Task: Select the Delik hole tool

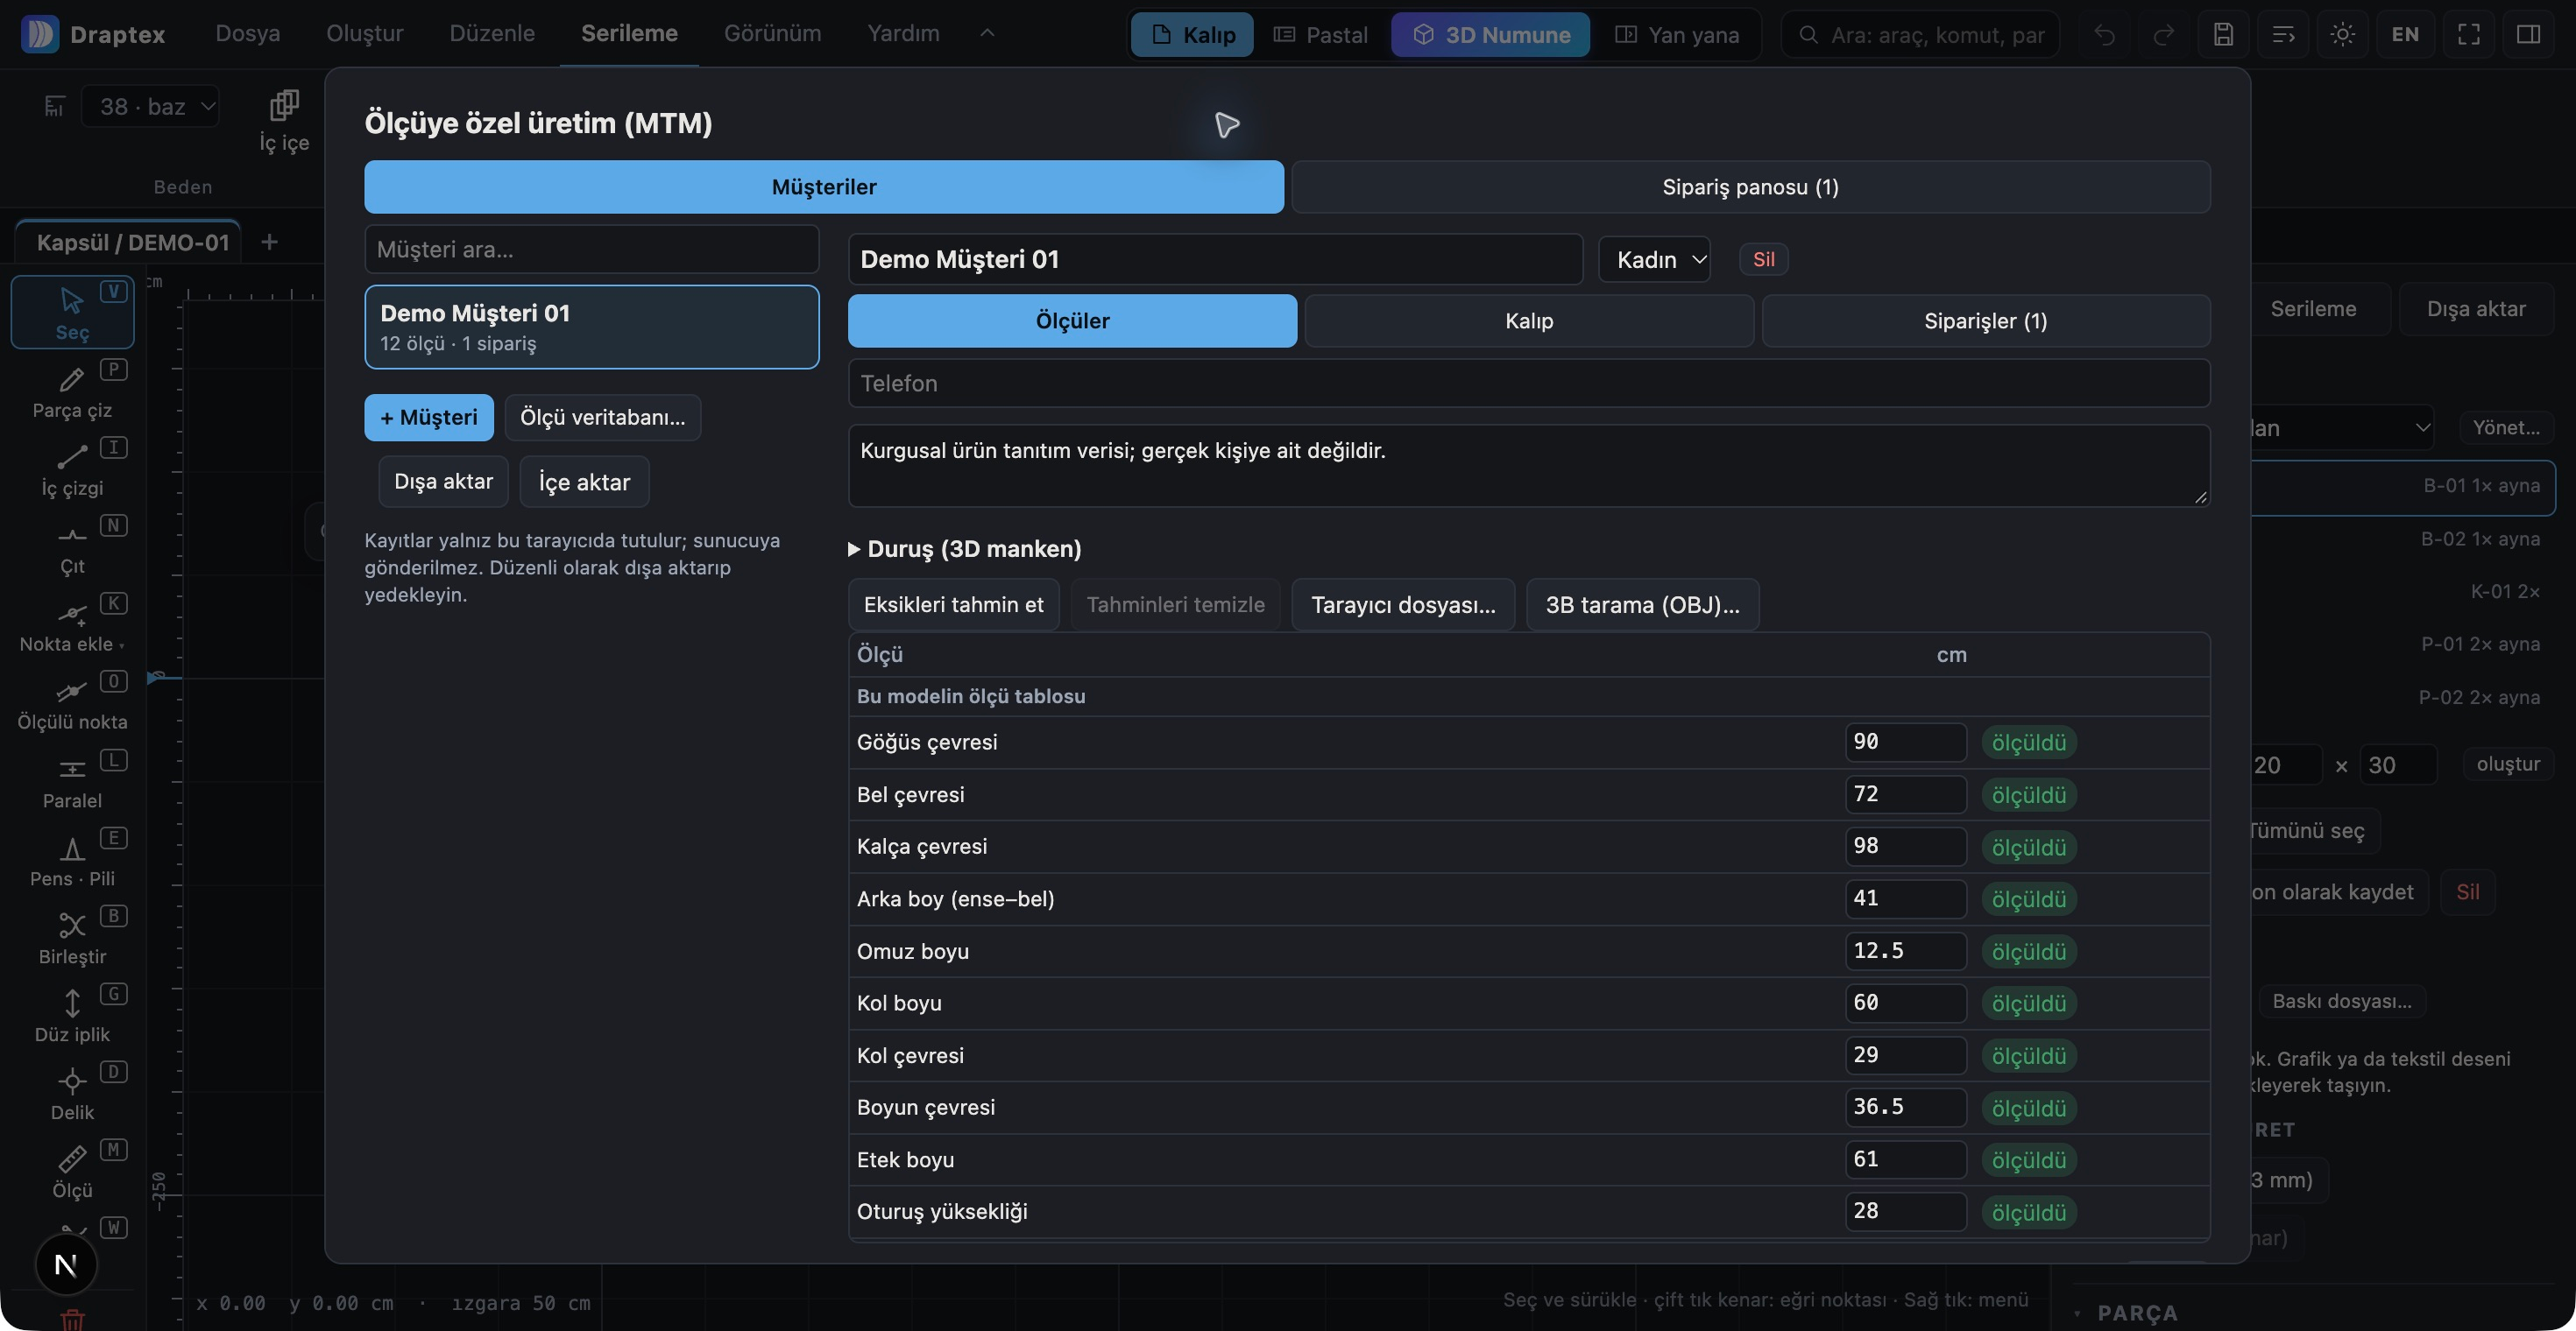Action: point(72,1092)
